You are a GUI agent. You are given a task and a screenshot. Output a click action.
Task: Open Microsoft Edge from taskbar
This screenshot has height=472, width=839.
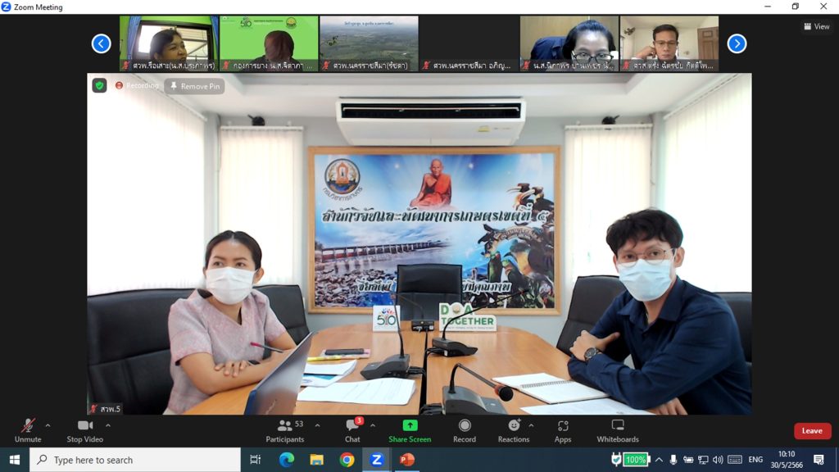[x=286, y=460]
